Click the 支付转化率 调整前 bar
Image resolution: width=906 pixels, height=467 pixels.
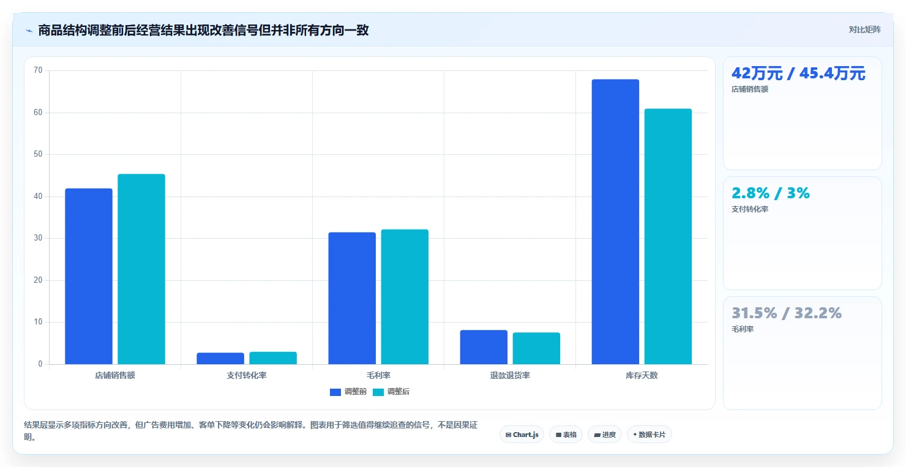coord(220,359)
